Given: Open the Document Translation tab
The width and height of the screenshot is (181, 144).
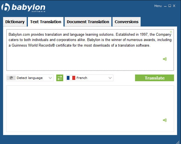Looking at the screenshot, I should [88, 22].
